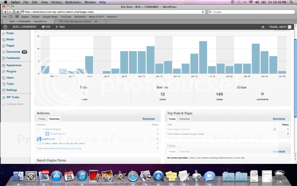Collapse the admin sidebar menu
297x186 pixels.
pos(13,104)
